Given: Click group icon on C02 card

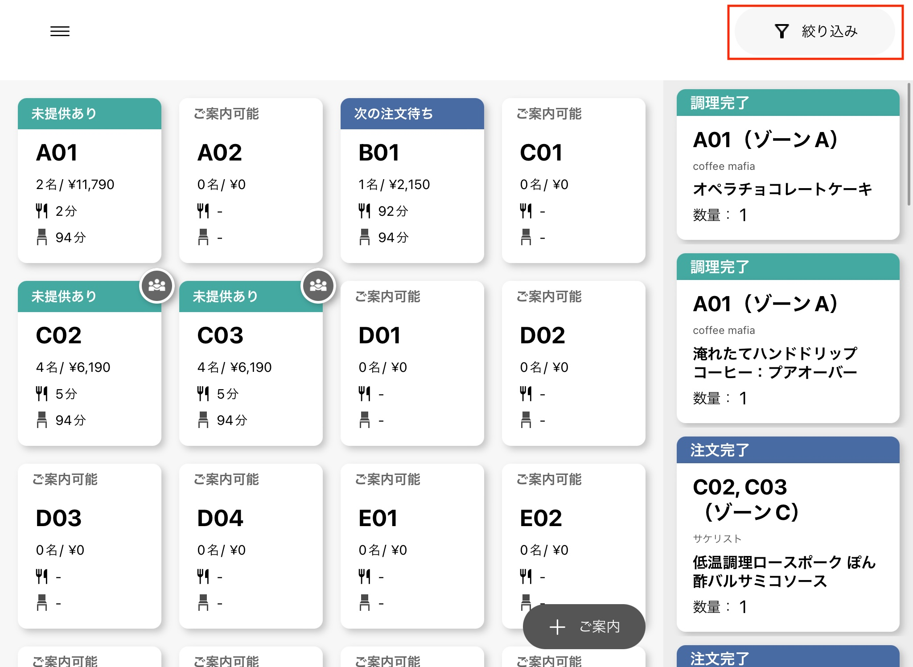Looking at the screenshot, I should click(156, 285).
